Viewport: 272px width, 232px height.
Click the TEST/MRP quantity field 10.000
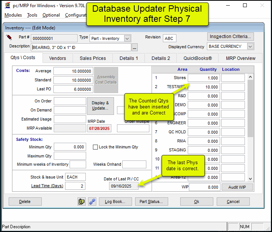coord(204,87)
